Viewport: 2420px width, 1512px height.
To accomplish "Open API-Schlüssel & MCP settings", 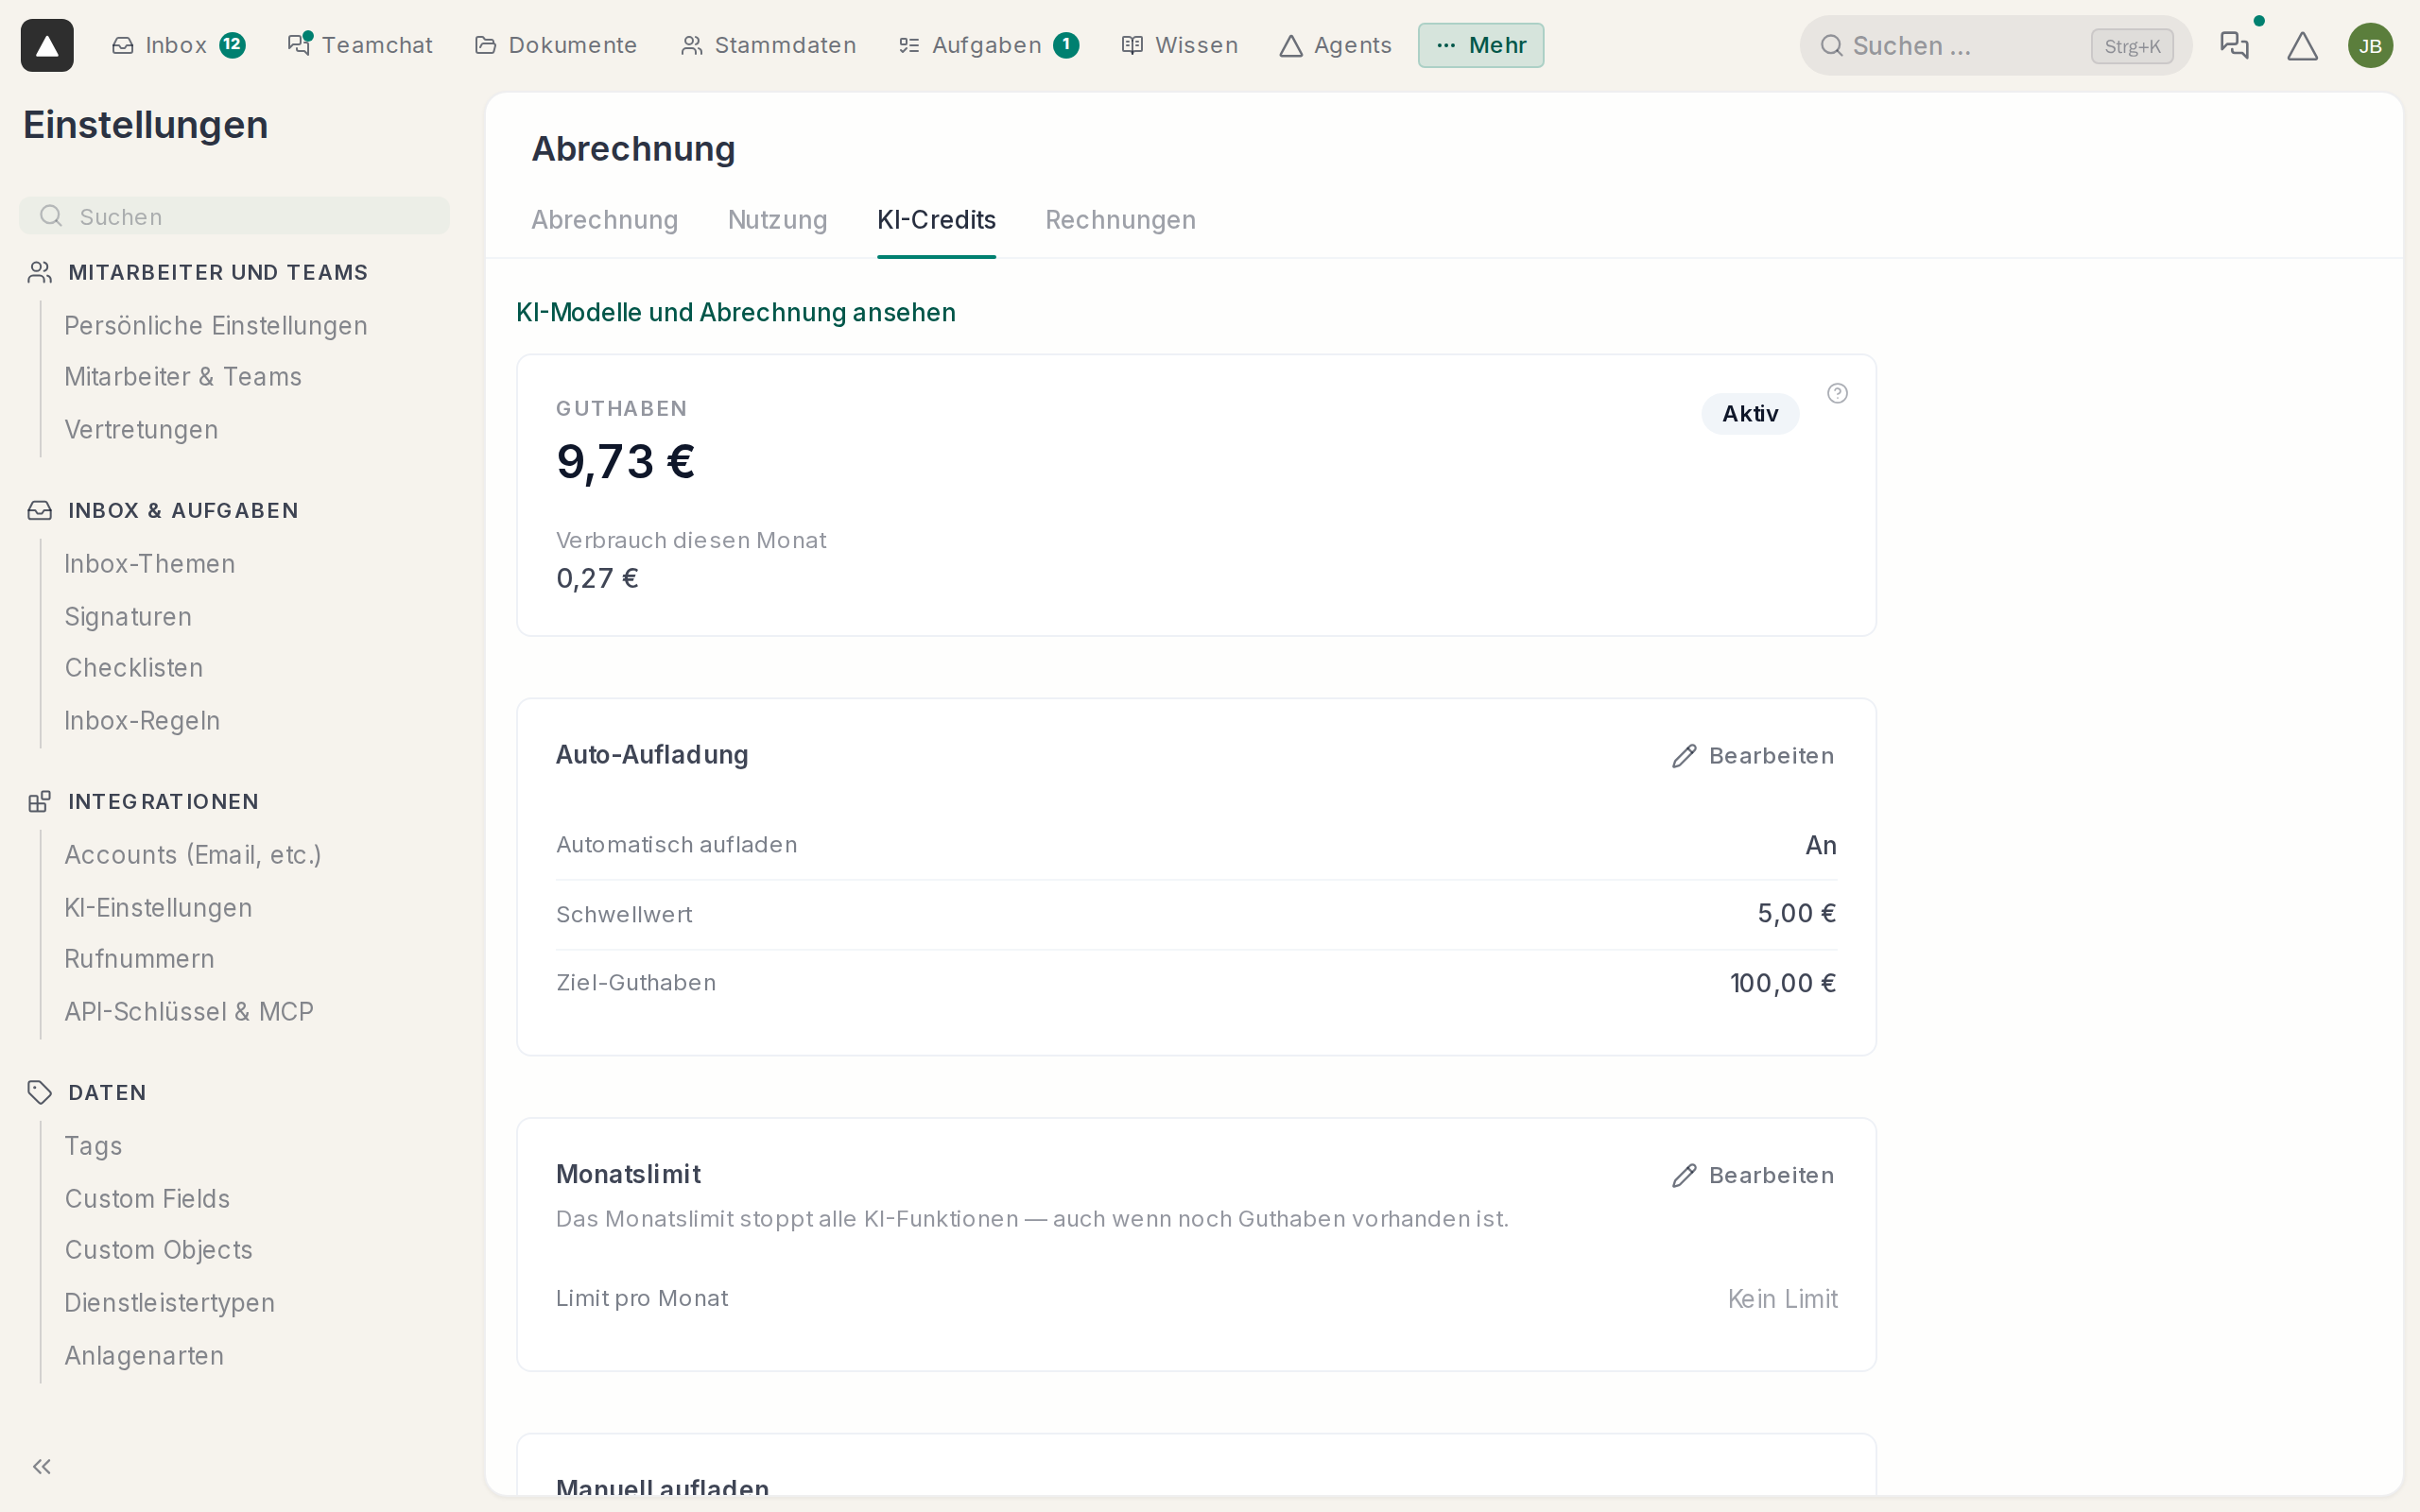I will coord(189,1012).
